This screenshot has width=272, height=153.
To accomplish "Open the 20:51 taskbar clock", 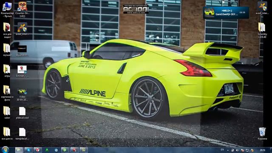I will (x=262, y=150).
